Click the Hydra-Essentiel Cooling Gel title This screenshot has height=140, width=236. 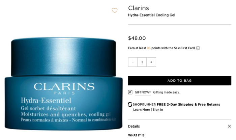click(152, 15)
